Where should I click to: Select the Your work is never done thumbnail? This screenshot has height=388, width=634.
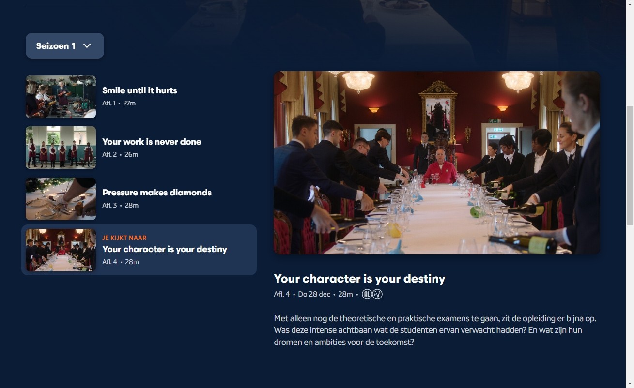(x=61, y=148)
